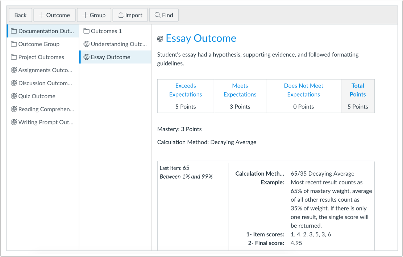Click the Meets Expectations link
403x257 pixels.
pyautogui.click(x=240, y=90)
